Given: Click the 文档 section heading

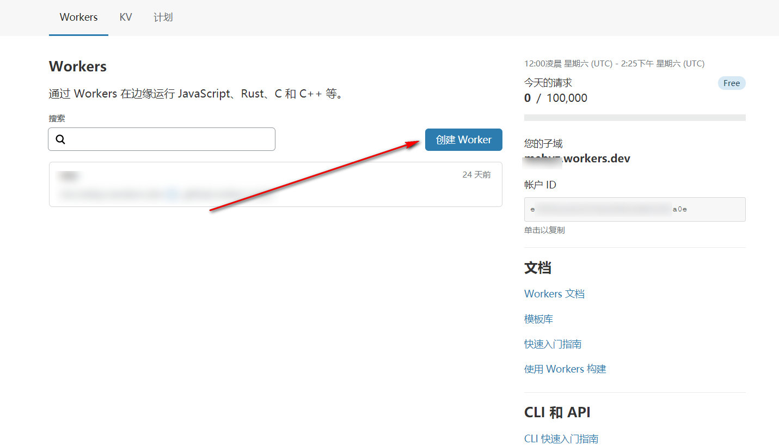Looking at the screenshot, I should [538, 267].
